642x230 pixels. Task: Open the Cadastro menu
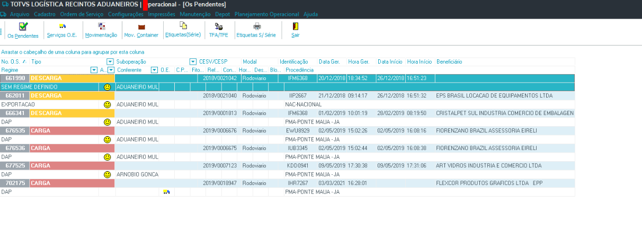click(44, 14)
